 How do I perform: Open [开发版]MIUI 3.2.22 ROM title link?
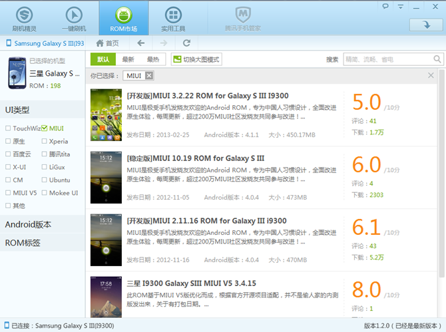pos(208,96)
